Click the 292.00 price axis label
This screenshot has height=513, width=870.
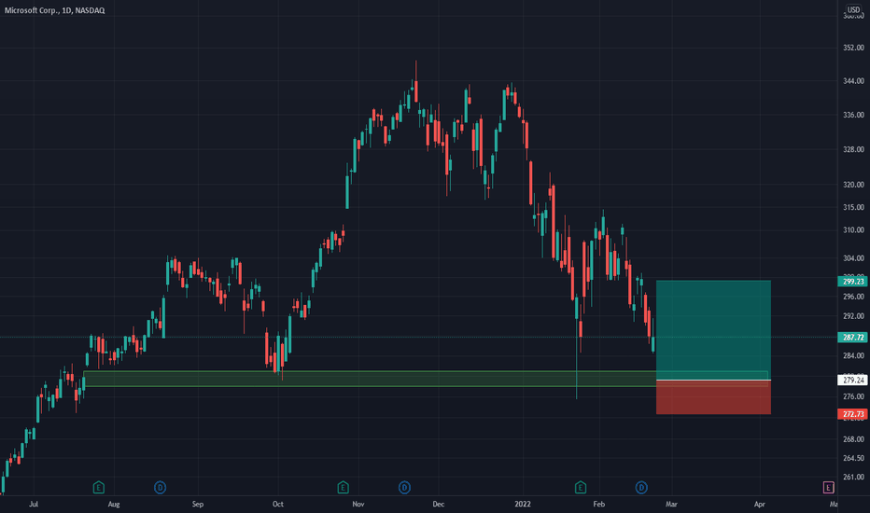pyautogui.click(x=853, y=316)
